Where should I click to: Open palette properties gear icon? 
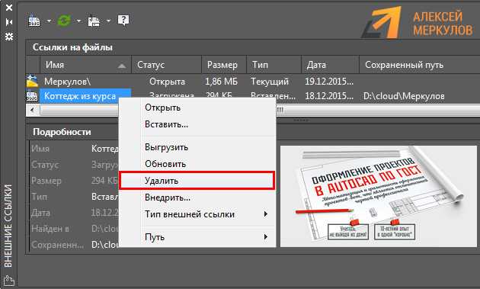pos(9,37)
